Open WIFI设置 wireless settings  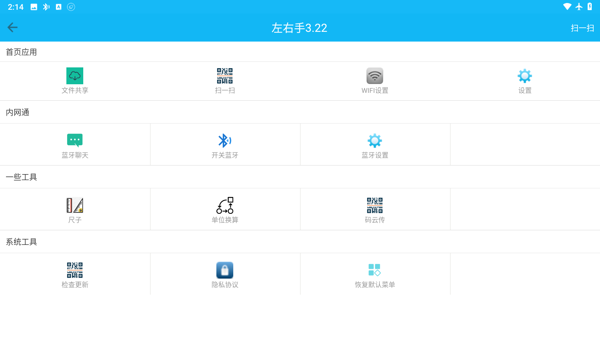pos(375,81)
